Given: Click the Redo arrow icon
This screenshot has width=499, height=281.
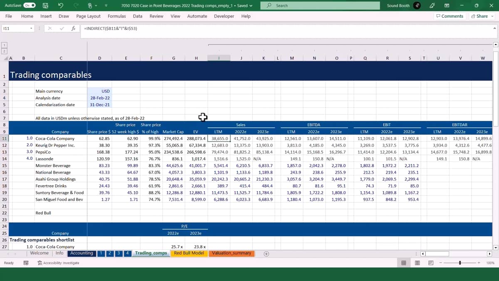Looking at the screenshot, I should (76, 5).
